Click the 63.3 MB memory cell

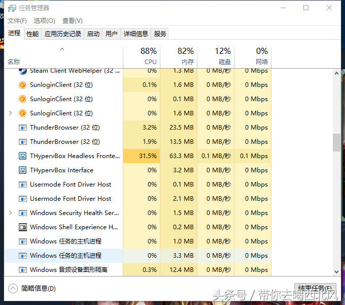pos(179,156)
